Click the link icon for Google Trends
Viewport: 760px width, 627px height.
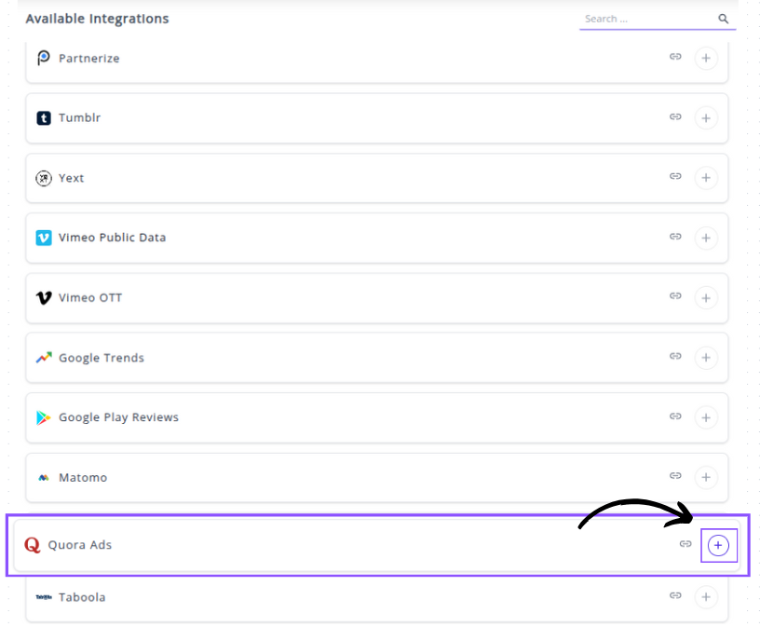click(x=675, y=357)
